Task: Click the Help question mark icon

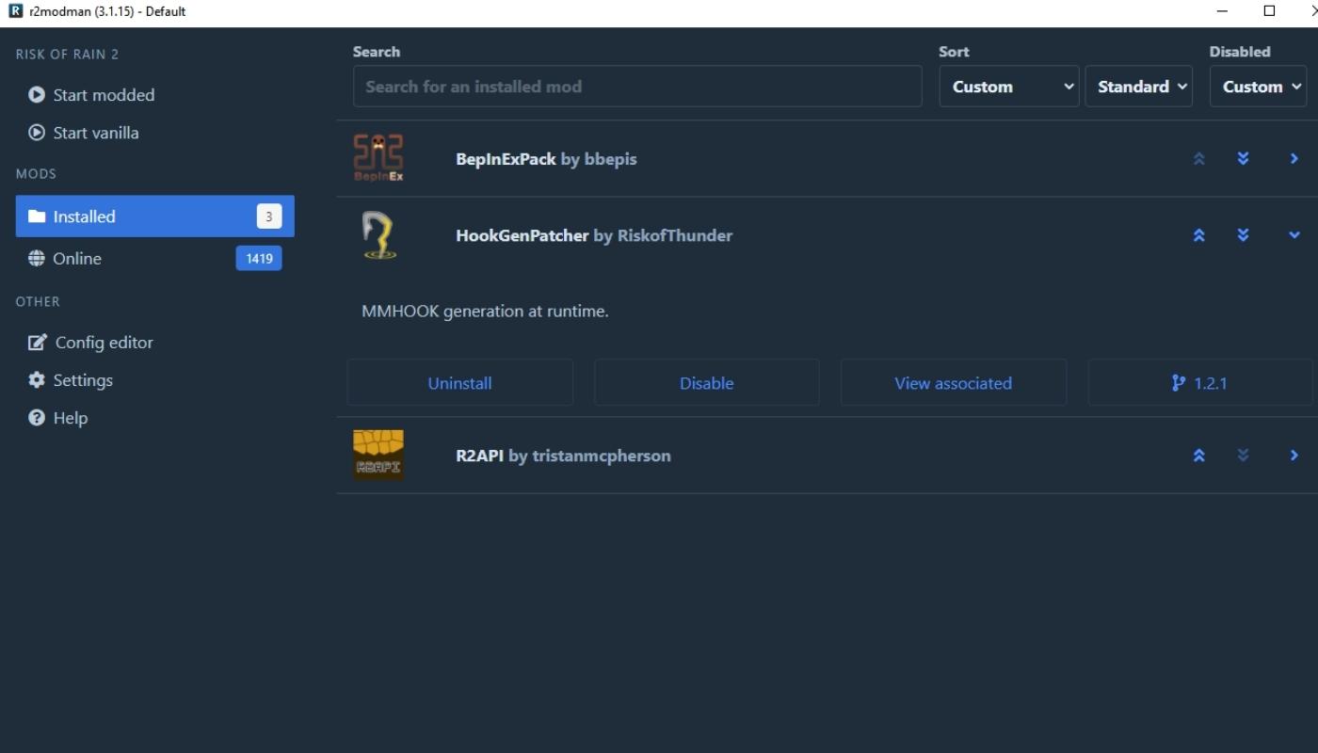Action: (37, 418)
